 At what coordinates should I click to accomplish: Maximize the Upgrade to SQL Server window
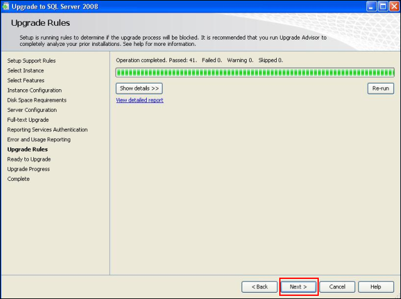click(383, 6)
